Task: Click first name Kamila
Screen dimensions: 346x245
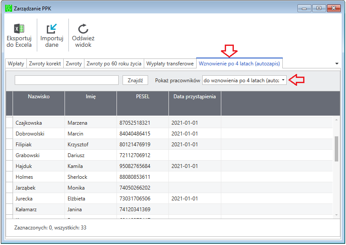Action: [x=75, y=166]
